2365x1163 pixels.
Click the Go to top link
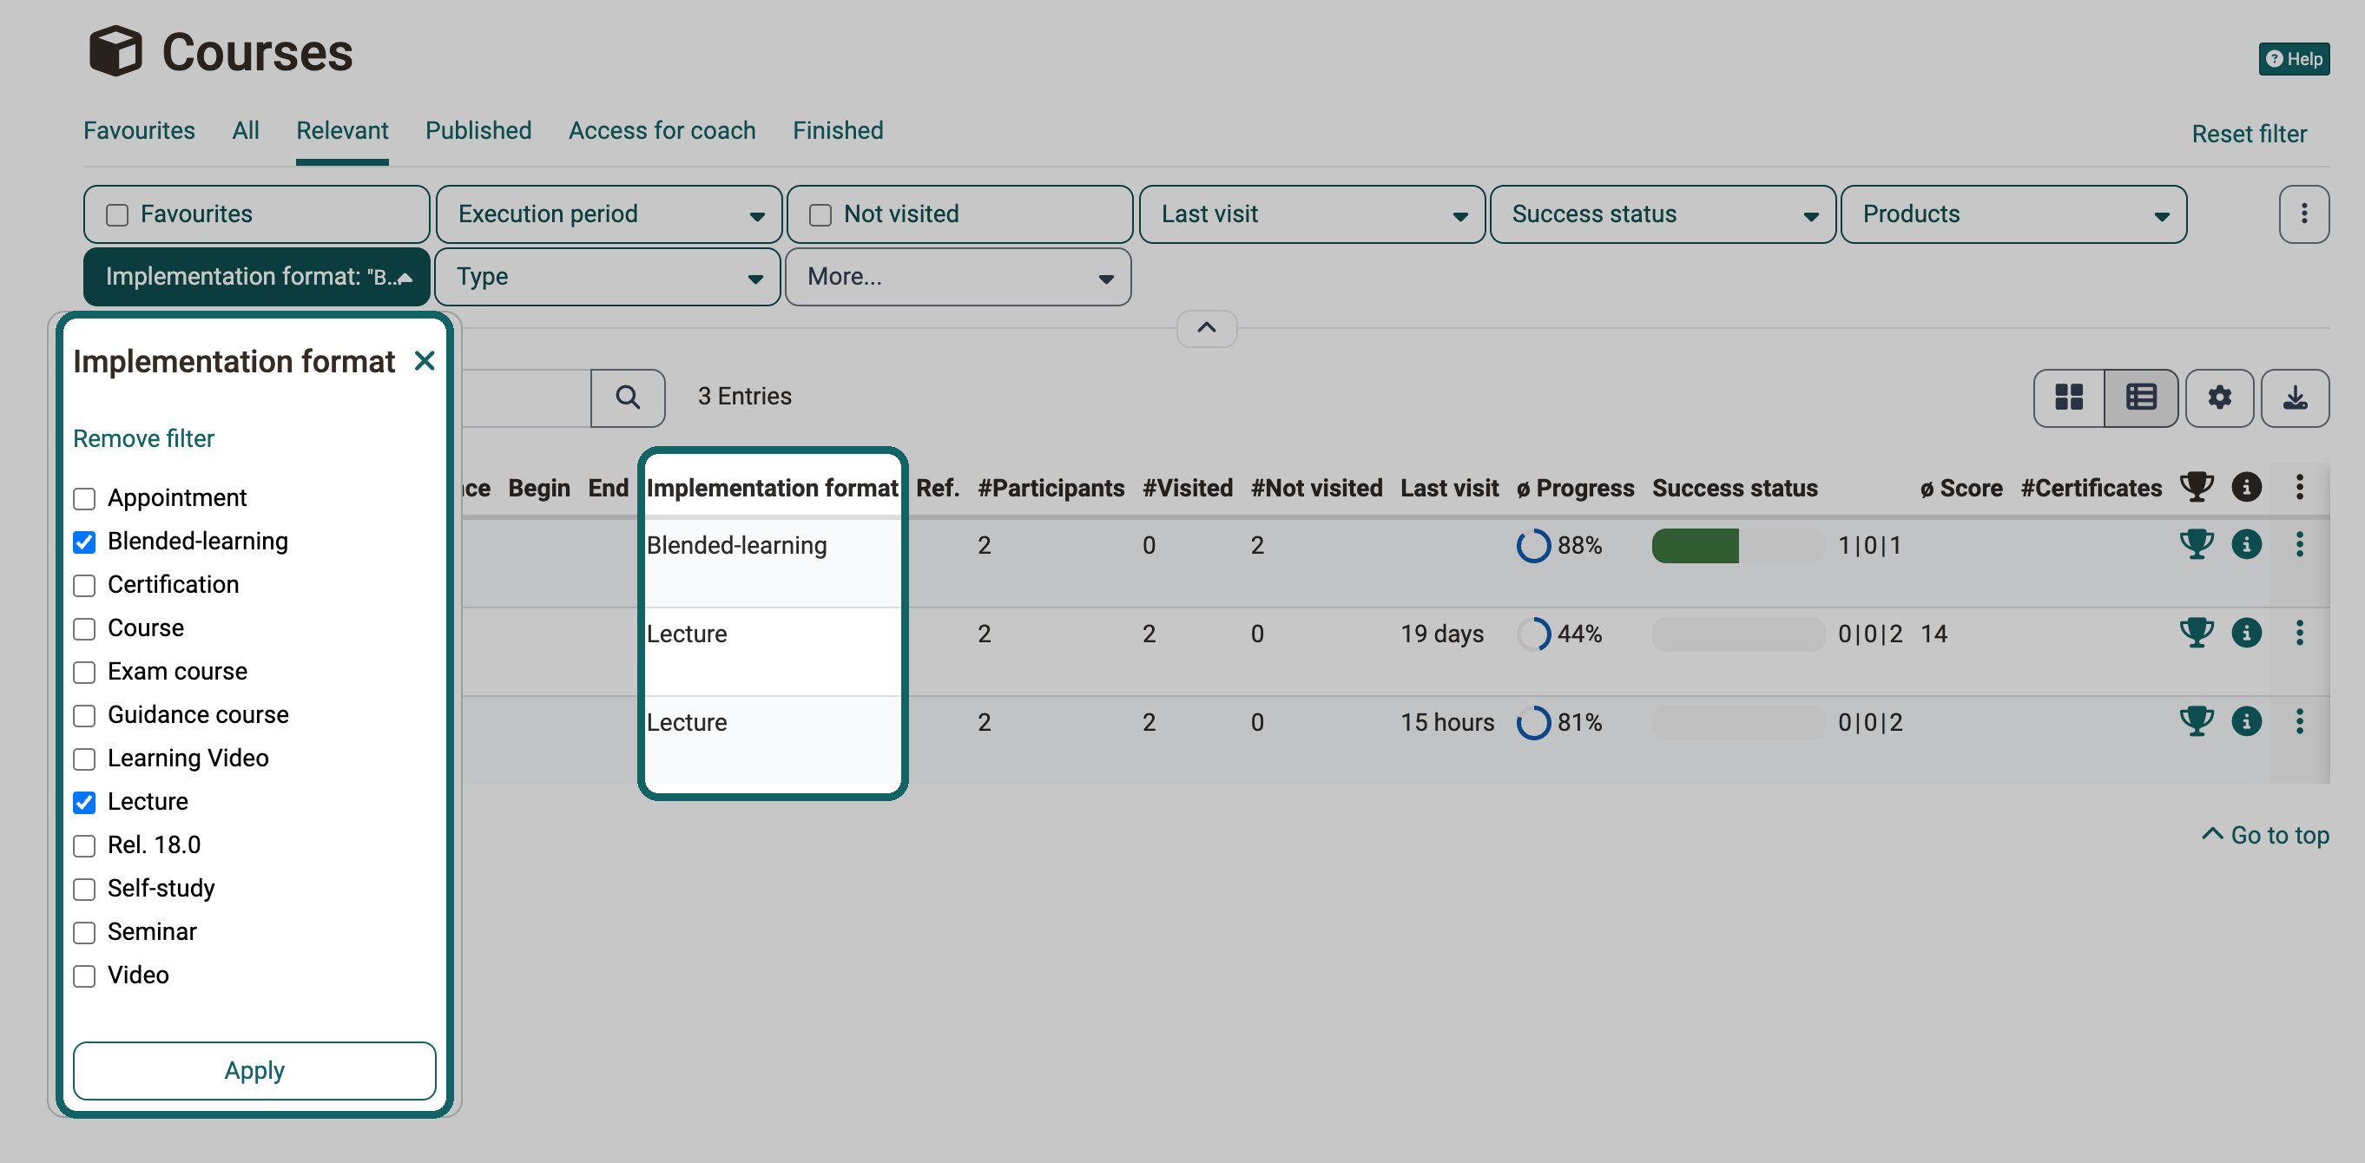(2265, 835)
